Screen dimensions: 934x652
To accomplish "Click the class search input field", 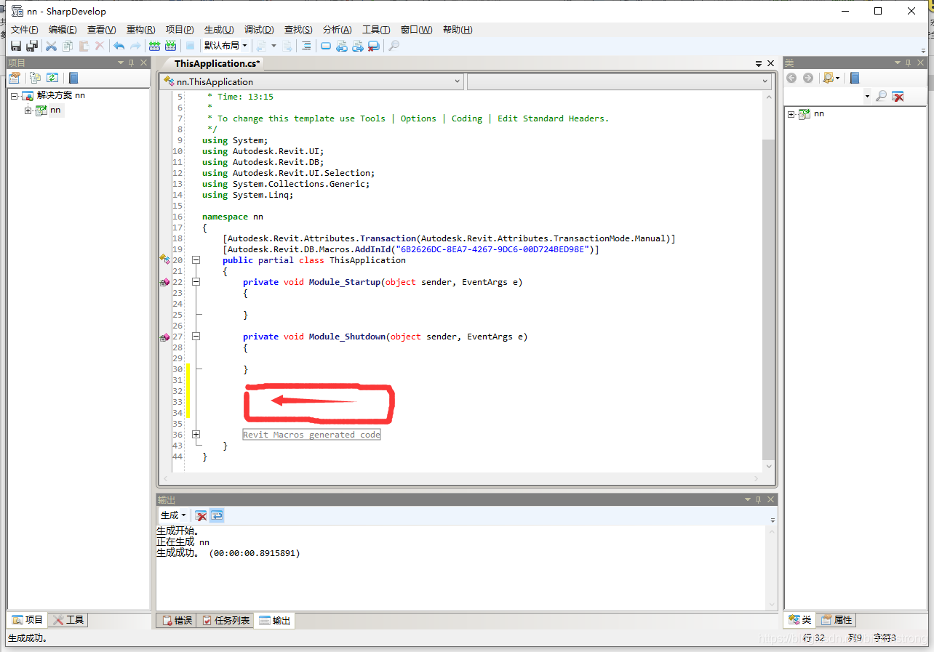I will point(823,96).
